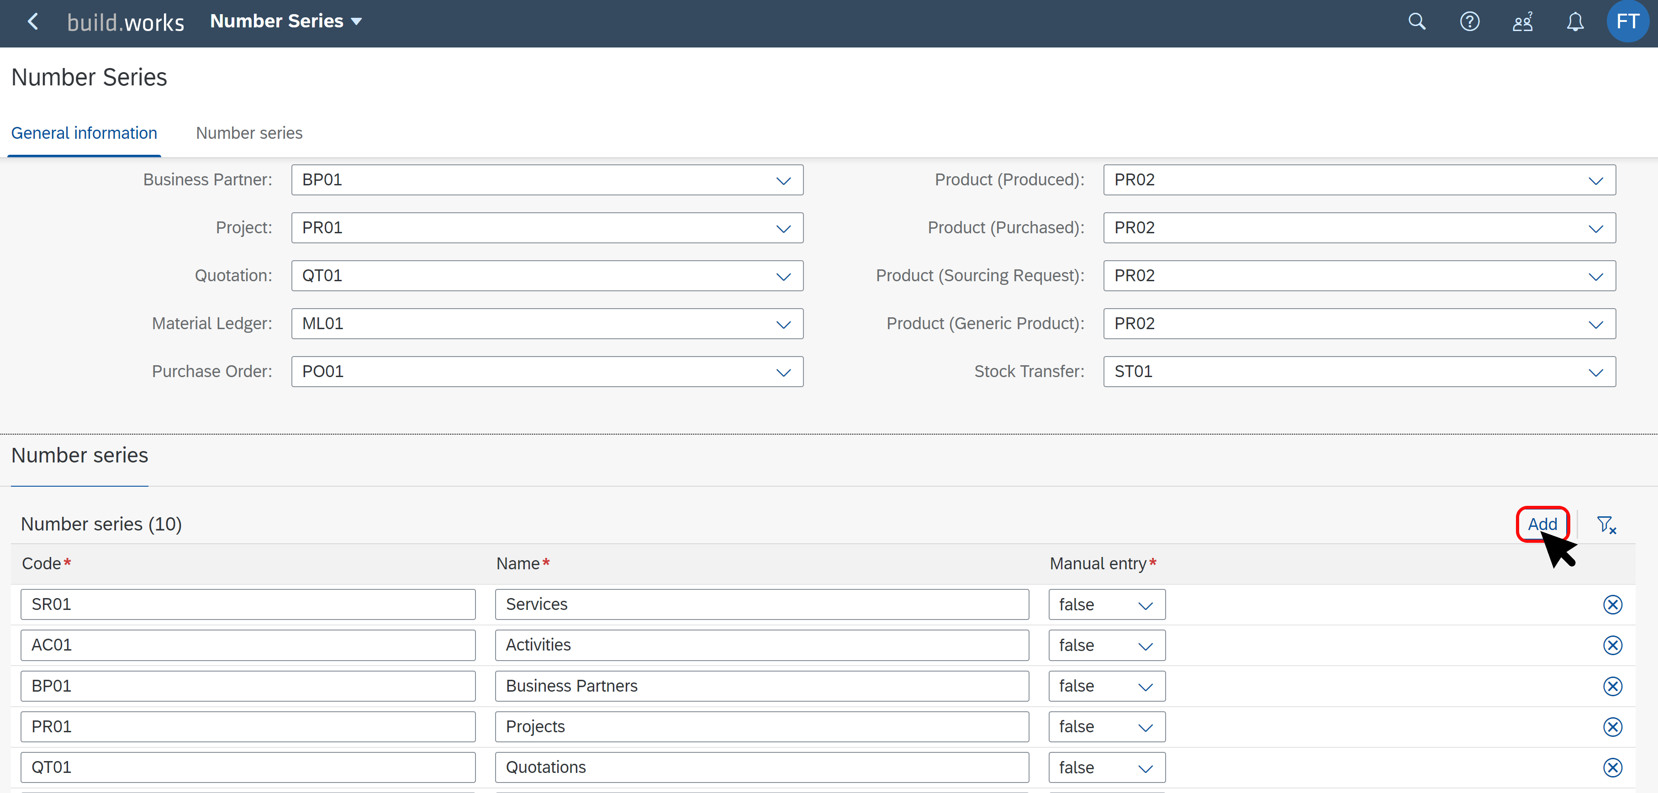Screen dimensions: 1658x793
Task: Go back using the header back arrow
Action: tap(33, 22)
